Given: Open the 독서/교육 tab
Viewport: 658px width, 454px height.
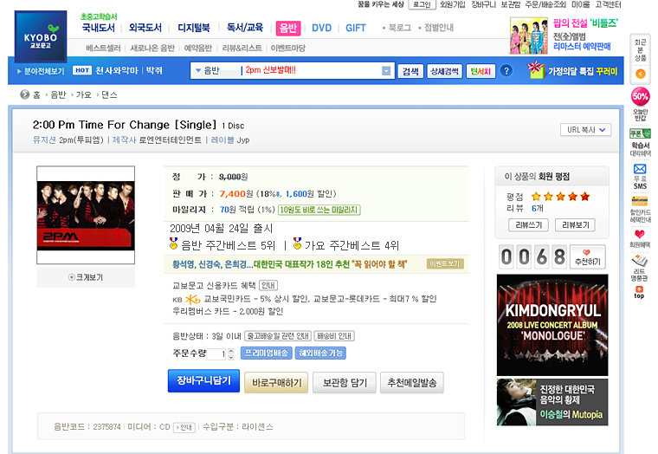Looking at the screenshot, I should (245, 28).
